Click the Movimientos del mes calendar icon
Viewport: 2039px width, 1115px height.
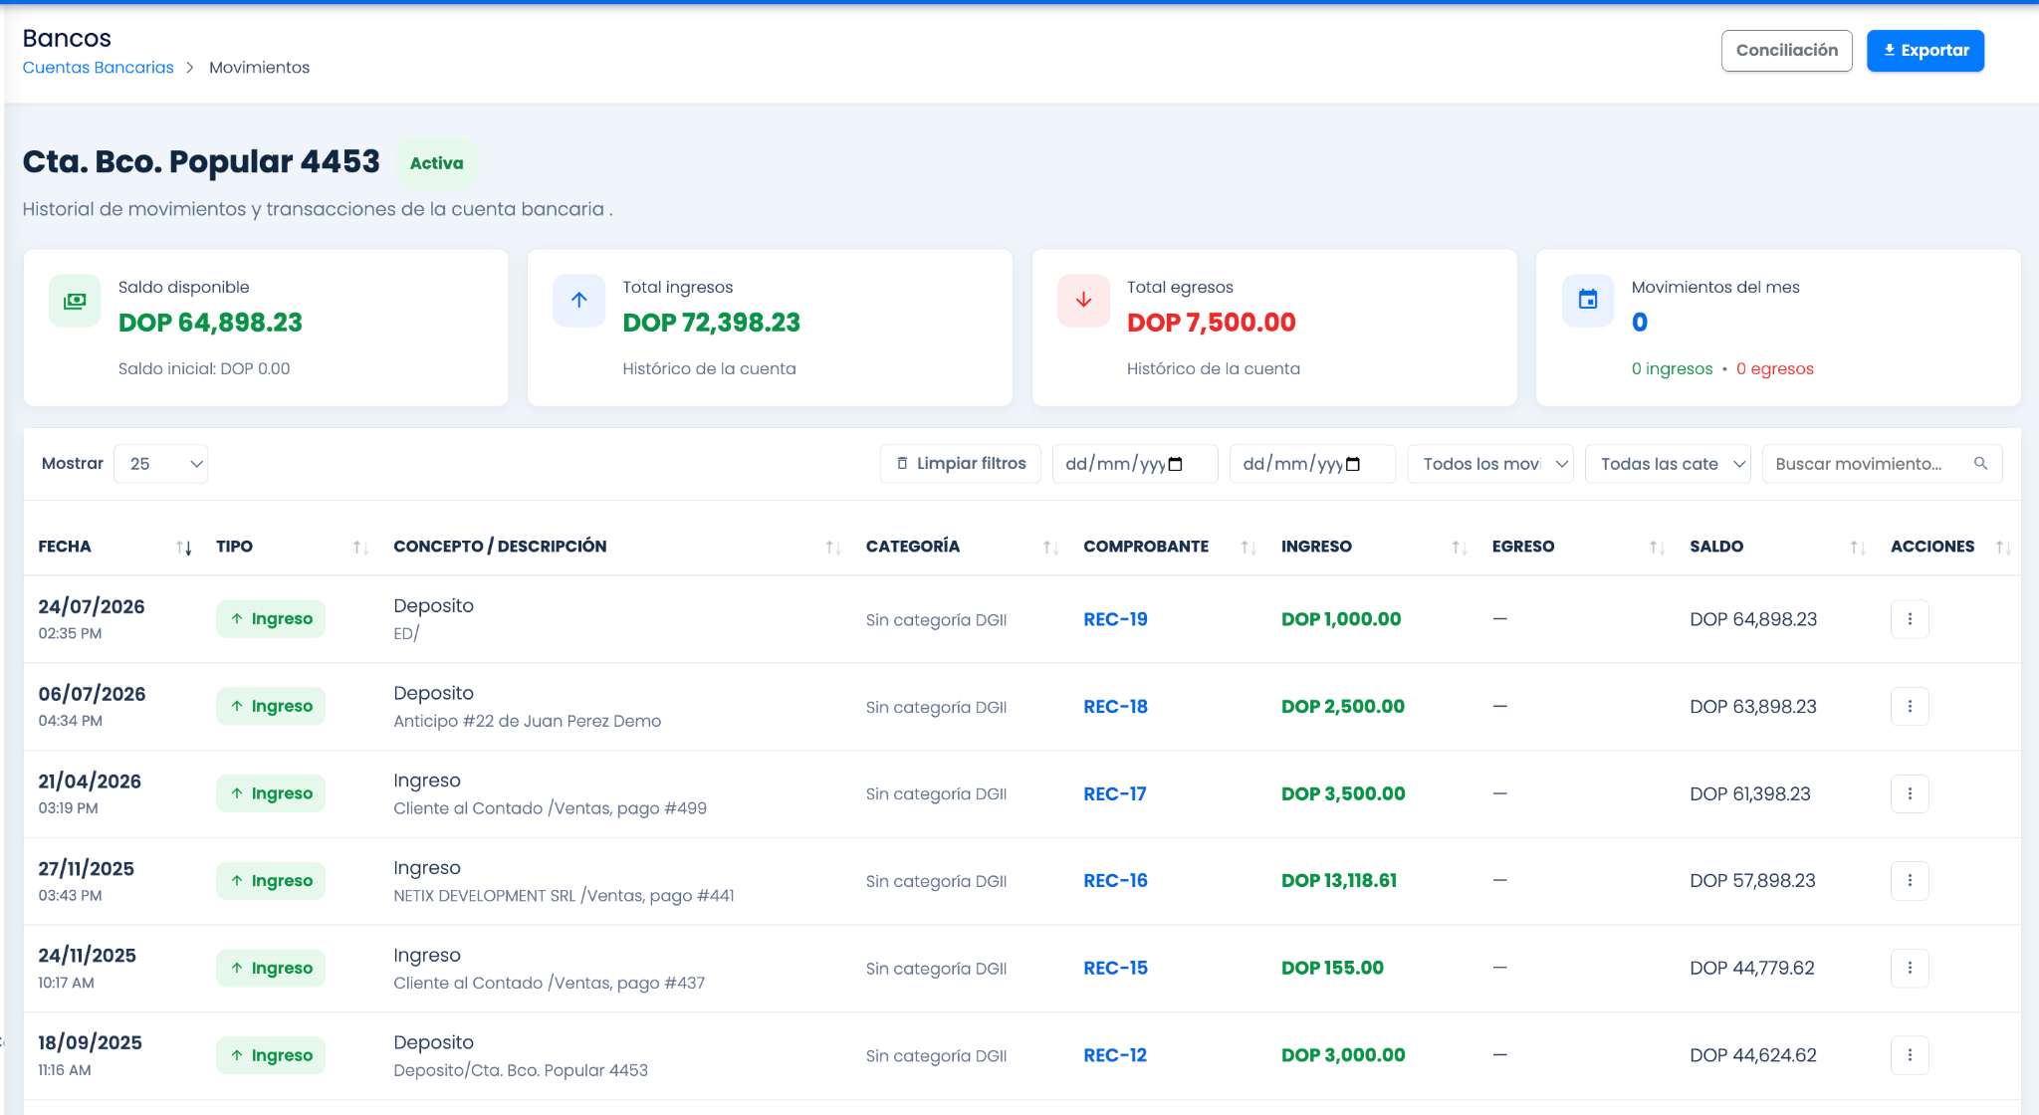pos(1588,301)
